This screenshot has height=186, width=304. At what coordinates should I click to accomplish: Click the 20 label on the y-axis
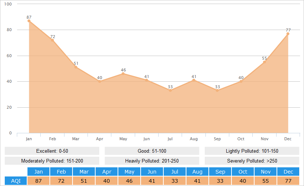point(9,107)
